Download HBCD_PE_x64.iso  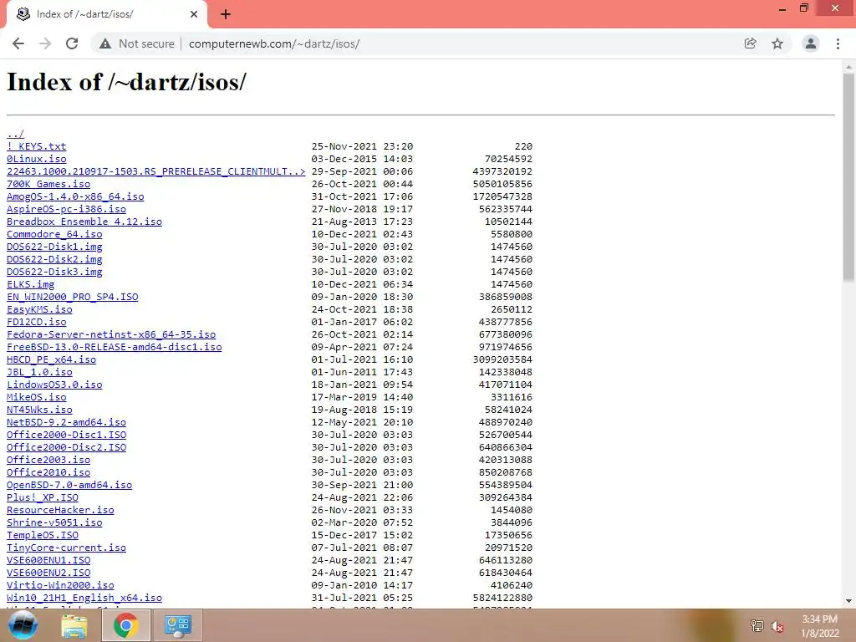click(51, 359)
